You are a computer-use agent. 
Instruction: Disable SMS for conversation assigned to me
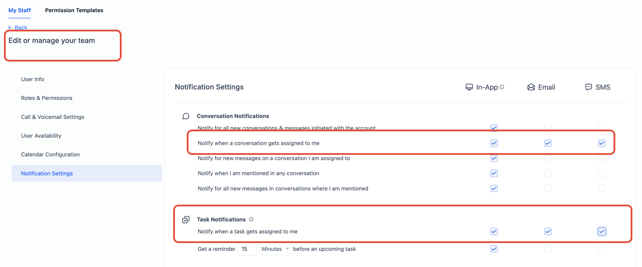tap(602, 143)
